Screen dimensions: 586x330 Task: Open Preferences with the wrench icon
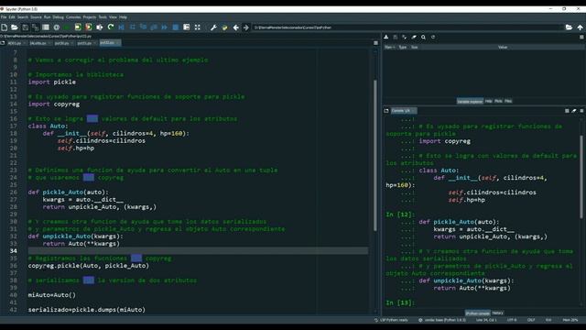(x=213, y=27)
